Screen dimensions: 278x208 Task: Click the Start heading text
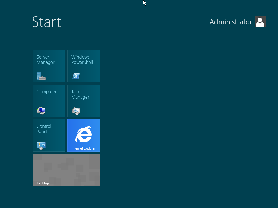[46, 22]
